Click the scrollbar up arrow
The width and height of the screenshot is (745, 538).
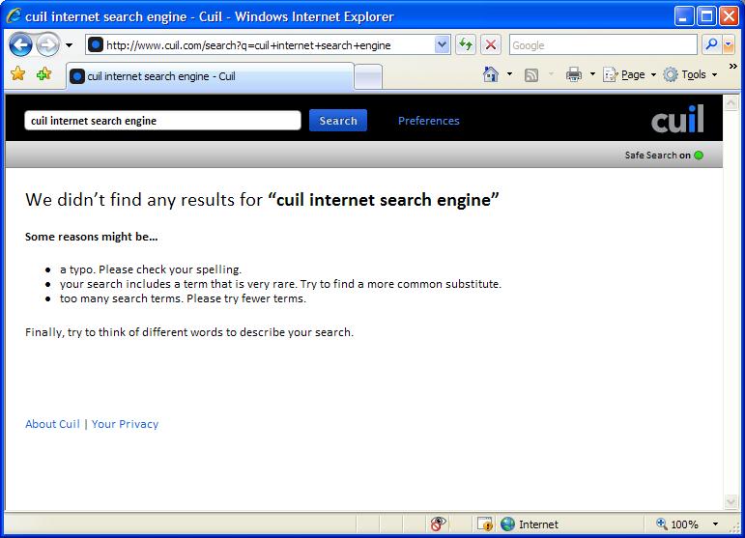pyautogui.click(x=731, y=102)
